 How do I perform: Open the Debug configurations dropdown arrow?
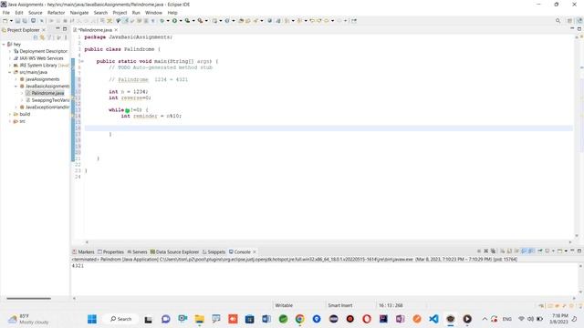pyautogui.click(x=168, y=21)
